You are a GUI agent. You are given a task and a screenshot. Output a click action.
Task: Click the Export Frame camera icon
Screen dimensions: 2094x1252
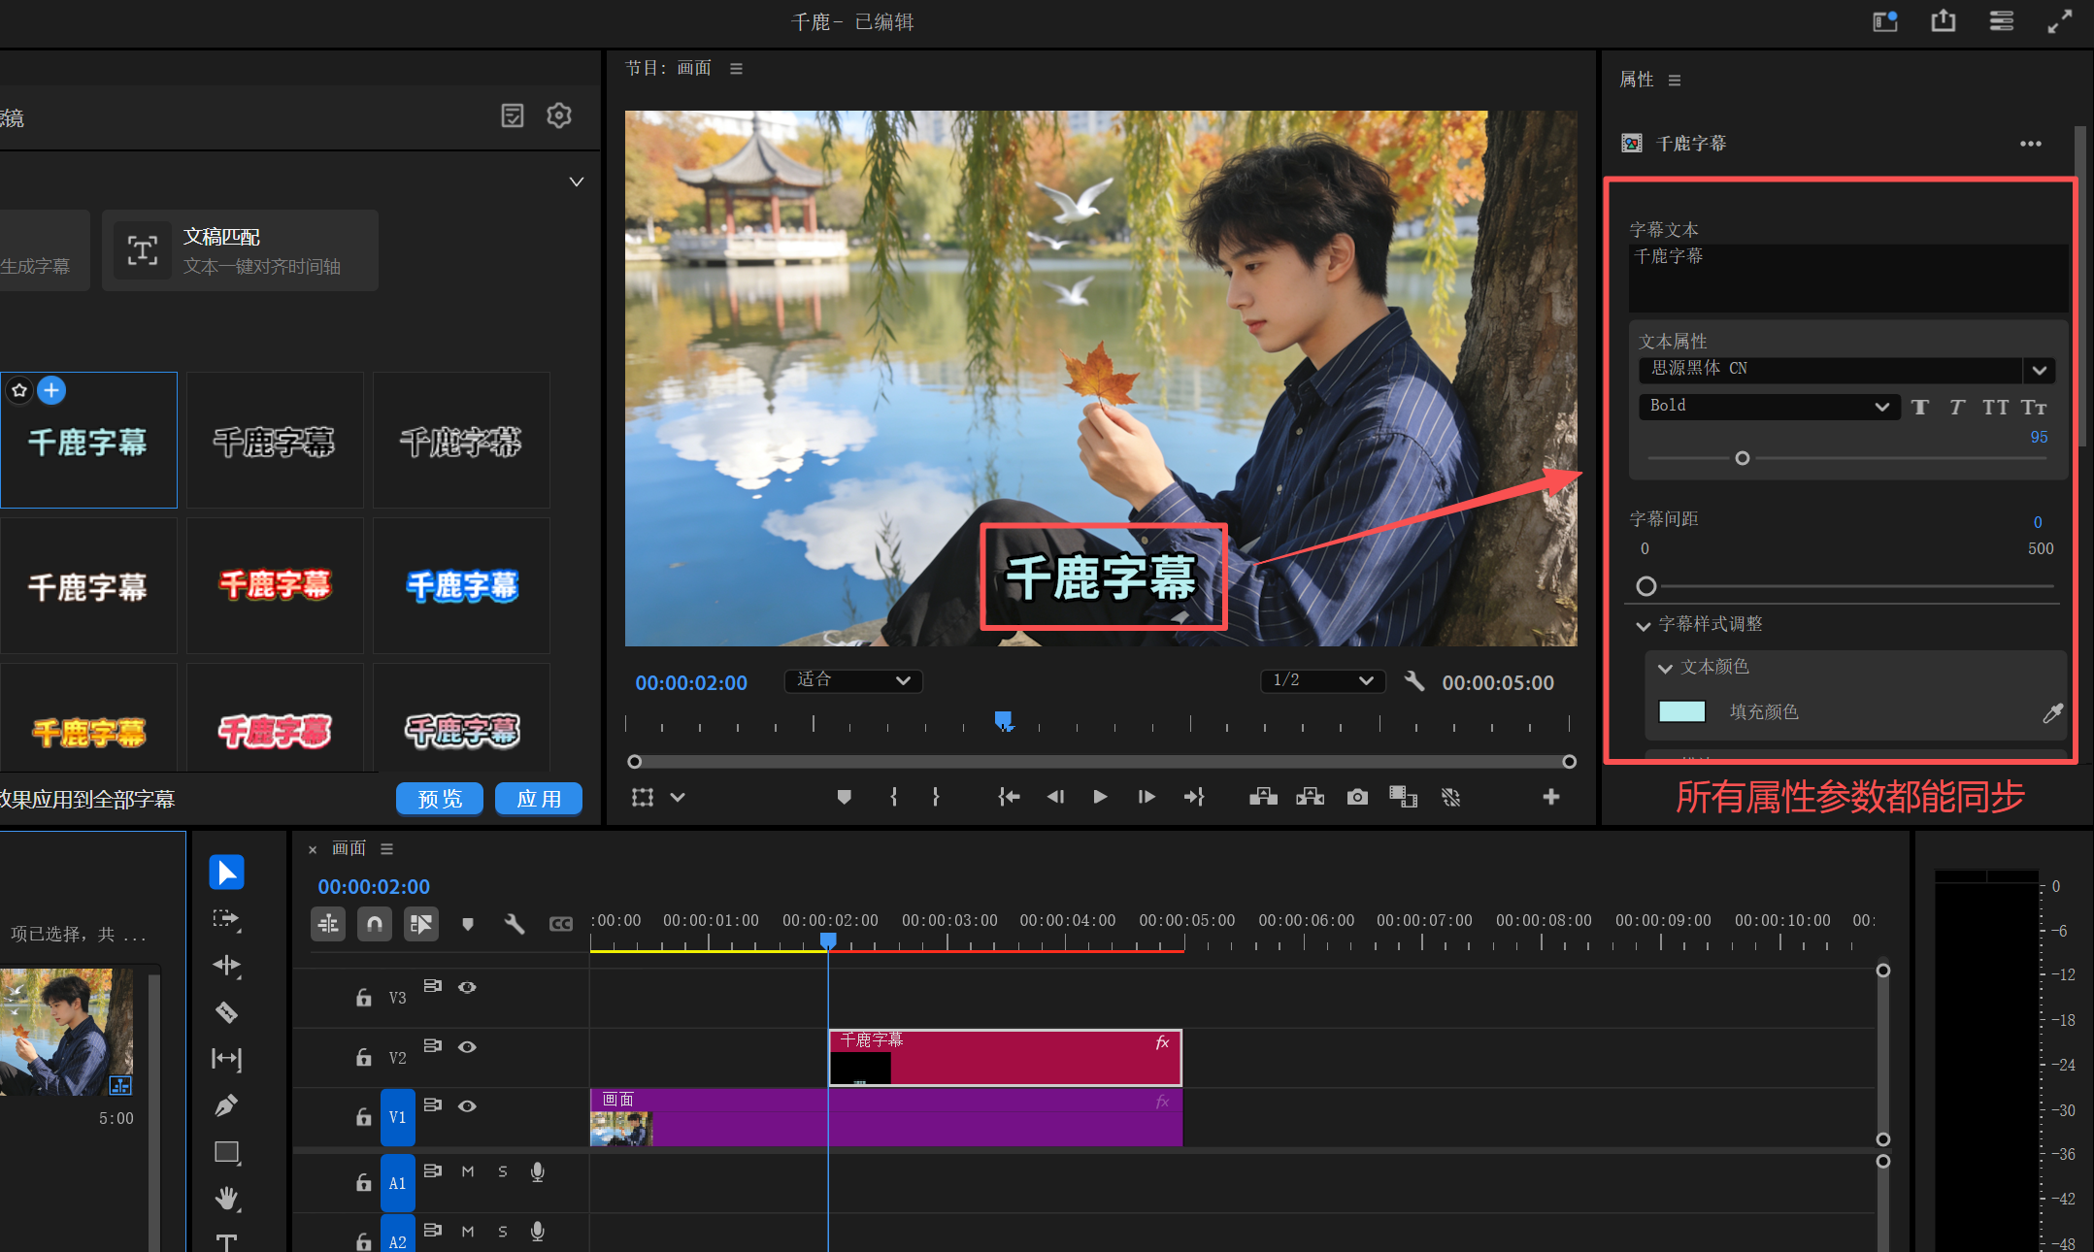coord(1357,797)
